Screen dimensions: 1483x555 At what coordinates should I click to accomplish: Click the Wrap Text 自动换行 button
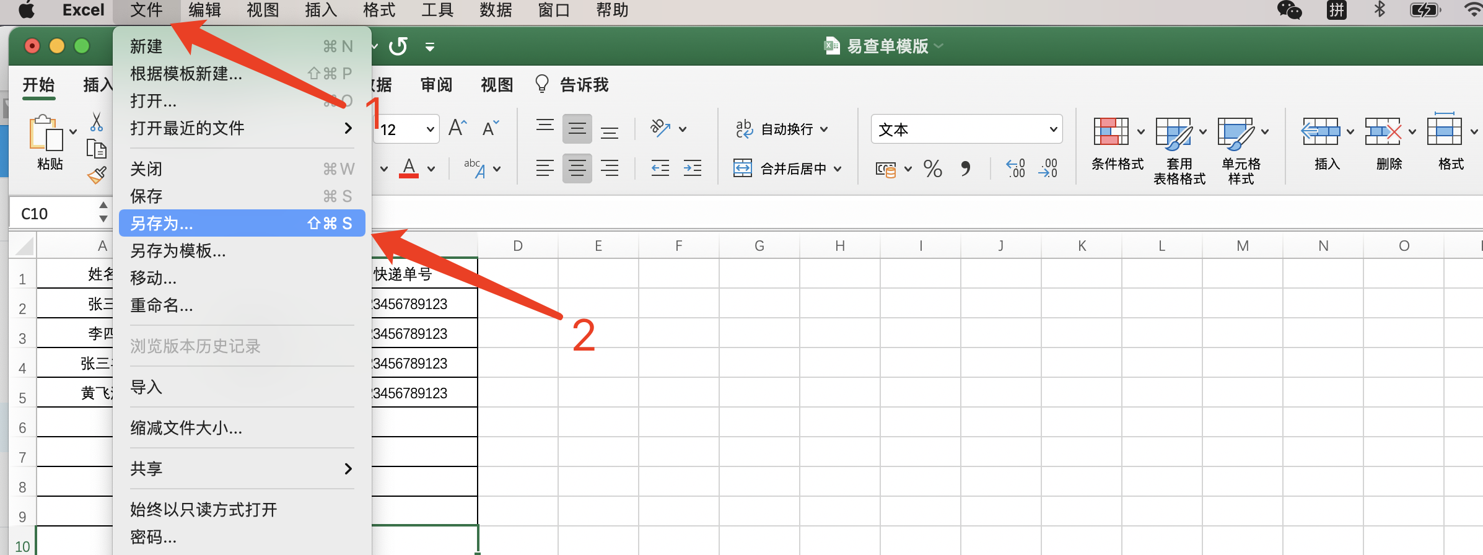click(x=774, y=129)
